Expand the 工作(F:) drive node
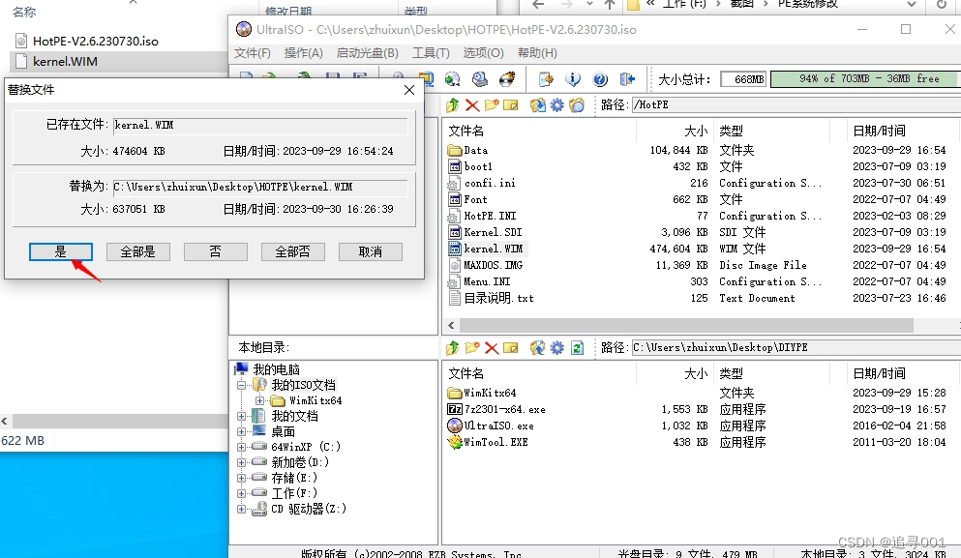 point(242,493)
